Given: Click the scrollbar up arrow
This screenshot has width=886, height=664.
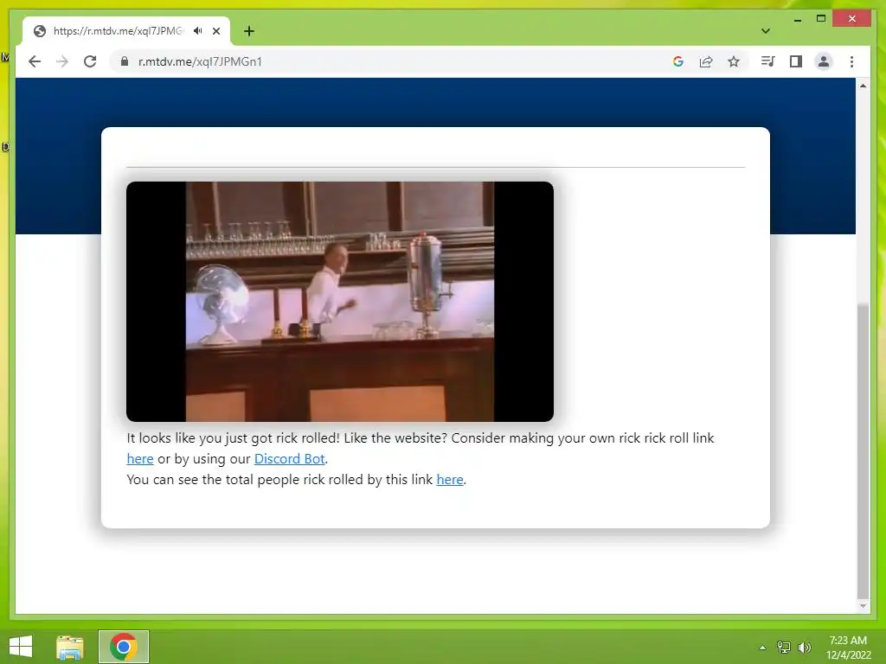Looking at the screenshot, I should tap(863, 86).
